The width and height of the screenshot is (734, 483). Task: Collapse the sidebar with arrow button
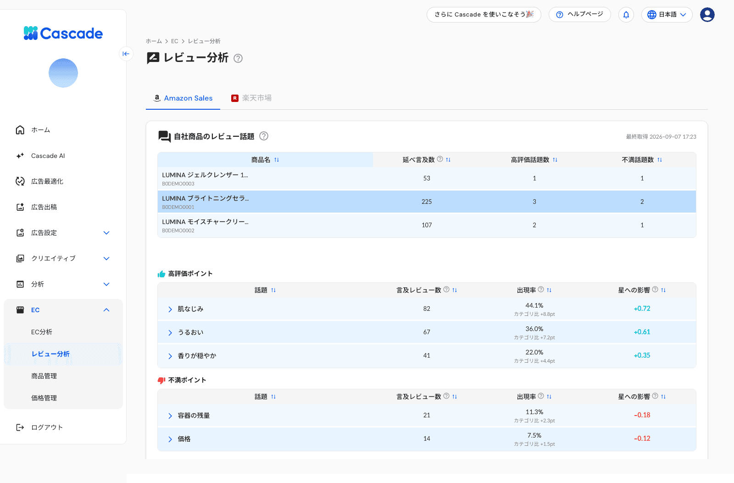coord(126,54)
